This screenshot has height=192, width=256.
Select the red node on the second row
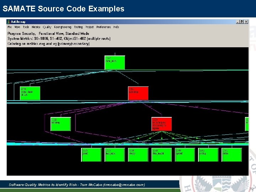138,93
